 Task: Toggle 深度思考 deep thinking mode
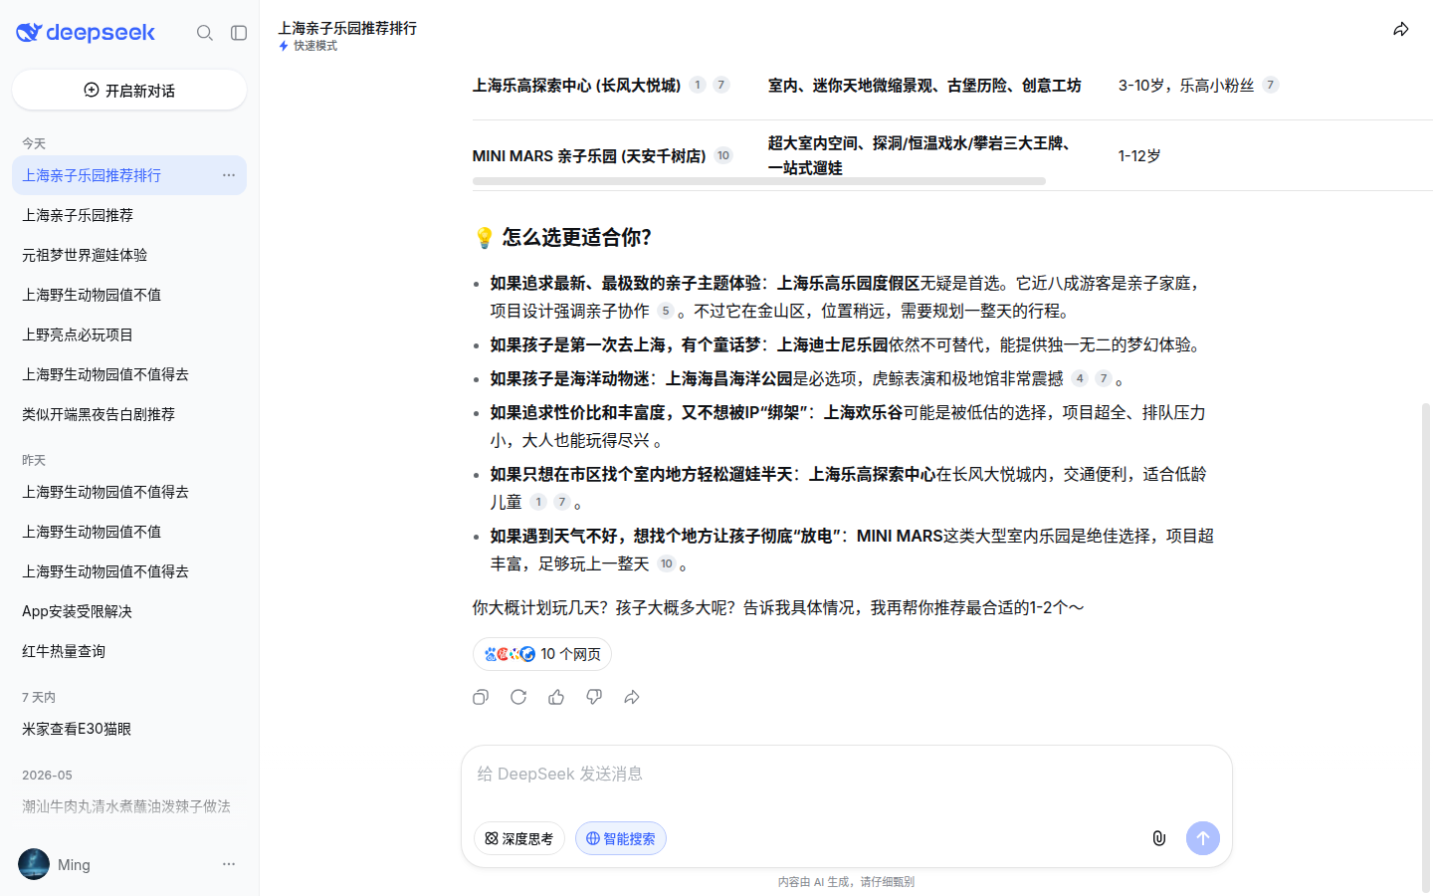point(519,838)
